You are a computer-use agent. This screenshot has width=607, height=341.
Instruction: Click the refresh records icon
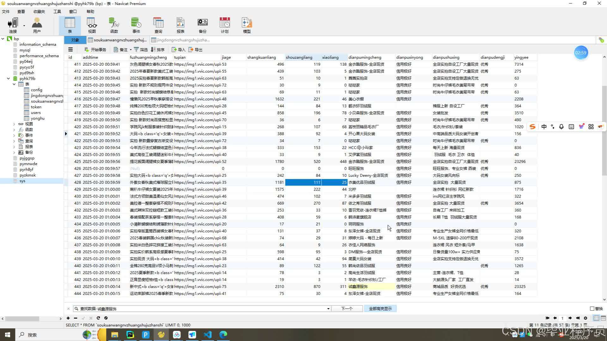pyautogui.click(x=98, y=318)
